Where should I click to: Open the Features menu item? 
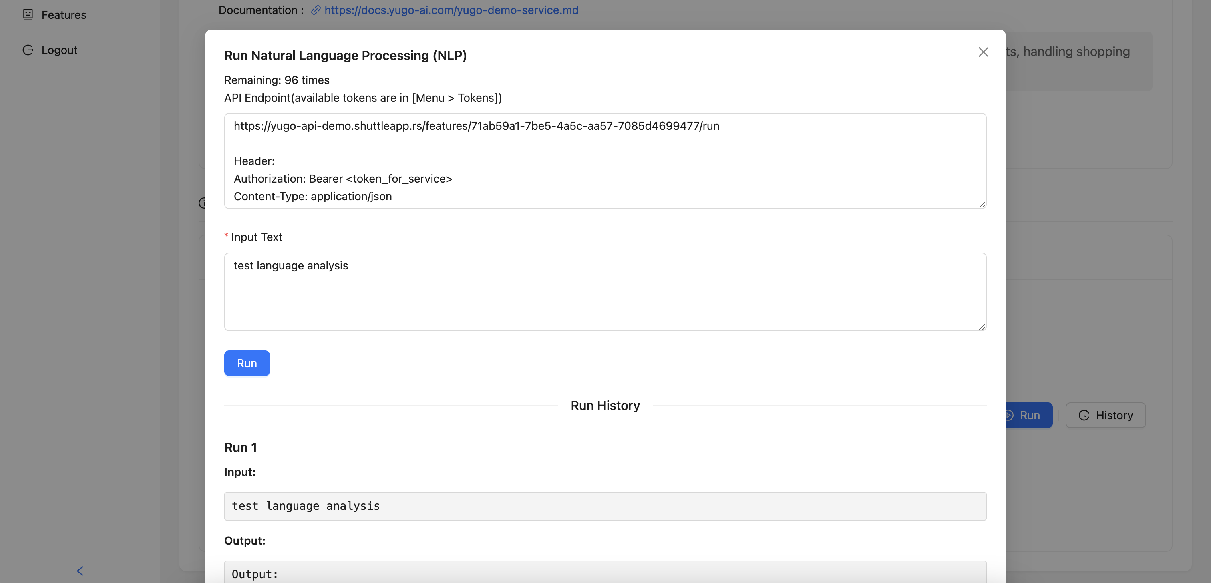(x=63, y=14)
